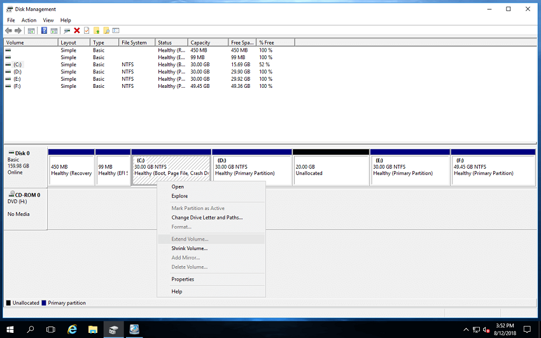Click the drive icon beside (C:) in the volume list
Image resolution: width=541 pixels, height=338 pixels.
tap(8, 64)
